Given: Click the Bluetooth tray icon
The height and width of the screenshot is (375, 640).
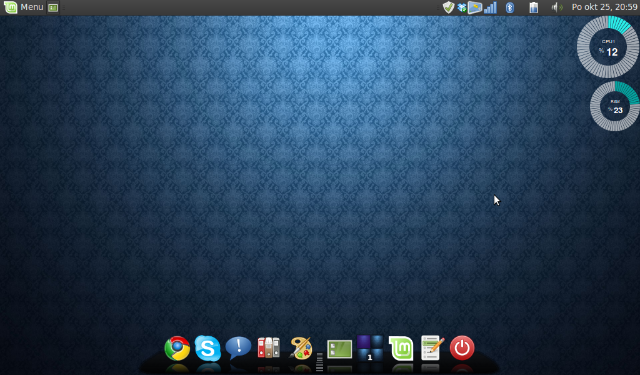Looking at the screenshot, I should (x=510, y=7).
